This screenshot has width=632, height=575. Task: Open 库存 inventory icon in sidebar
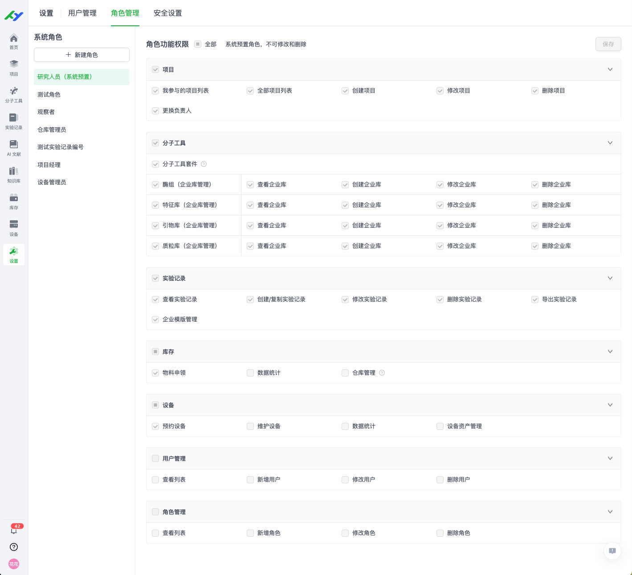click(x=14, y=201)
